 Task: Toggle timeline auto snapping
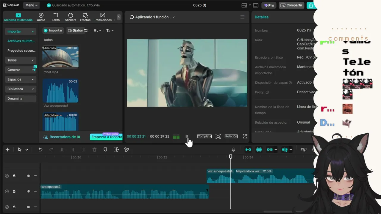259,150
